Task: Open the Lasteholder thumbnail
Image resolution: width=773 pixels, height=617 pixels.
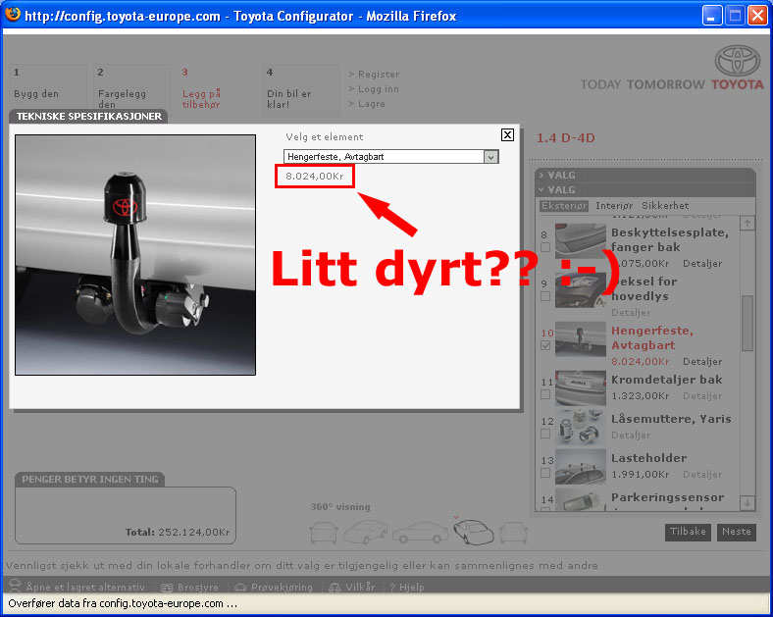Action: (581, 467)
